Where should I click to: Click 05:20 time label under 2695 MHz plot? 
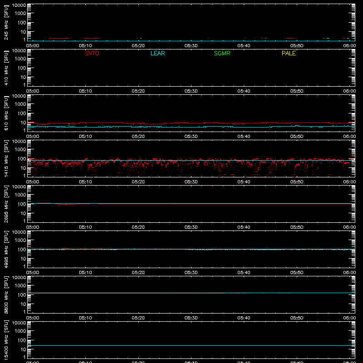click(x=138, y=227)
